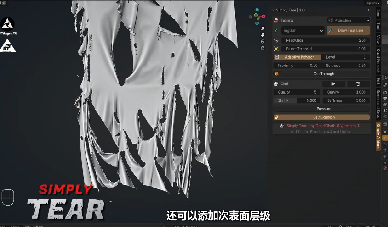Click the Cloth section icon
The height and width of the screenshot is (227, 388).
click(276, 84)
